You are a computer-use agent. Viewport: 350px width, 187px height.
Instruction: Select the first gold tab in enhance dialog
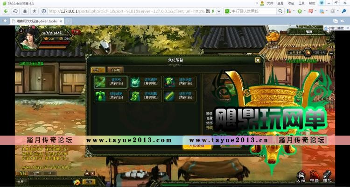point(98,70)
